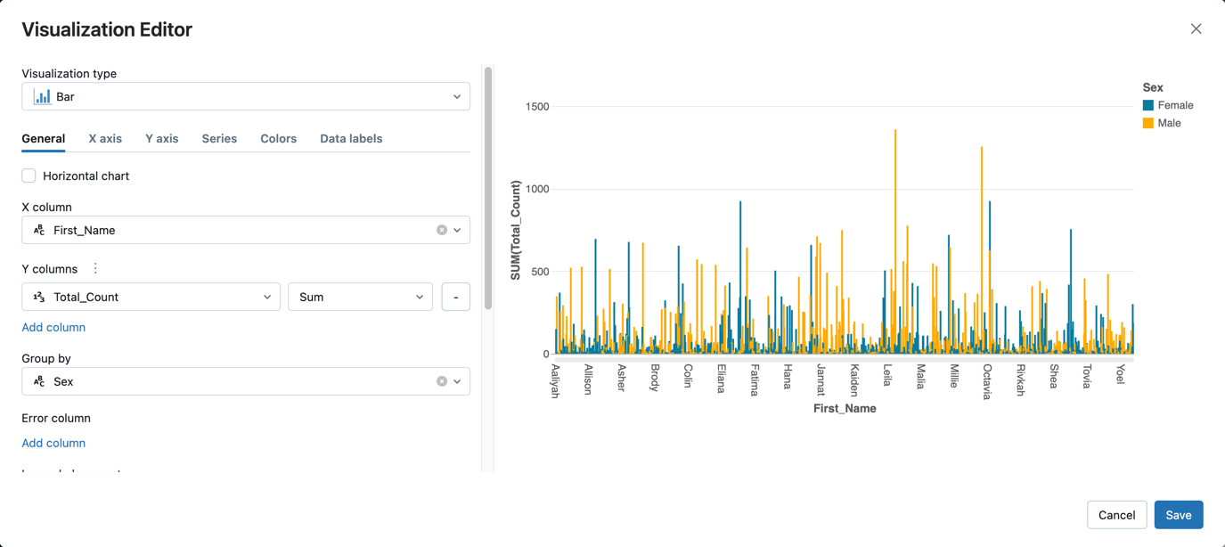Image resolution: width=1225 pixels, height=547 pixels.
Task: Open the Total_Count Y column dropdown
Action: 151,297
